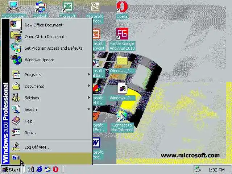Click the Windows Update globe icon
232x174 pixels.
point(16,59)
